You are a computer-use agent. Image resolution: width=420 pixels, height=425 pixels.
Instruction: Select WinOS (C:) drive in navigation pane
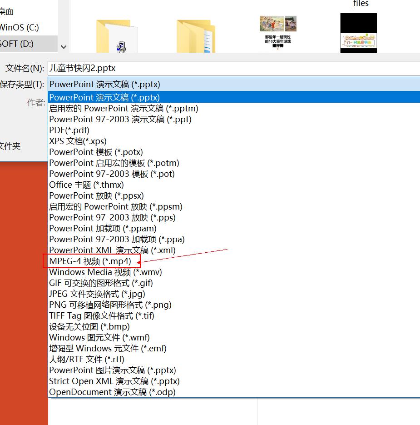[19, 27]
